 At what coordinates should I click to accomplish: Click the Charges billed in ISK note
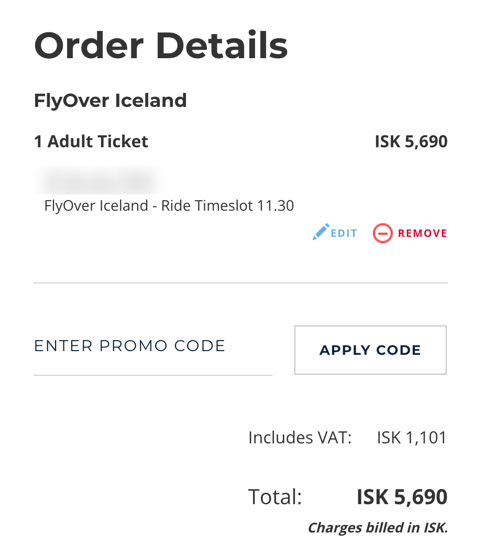click(378, 528)
